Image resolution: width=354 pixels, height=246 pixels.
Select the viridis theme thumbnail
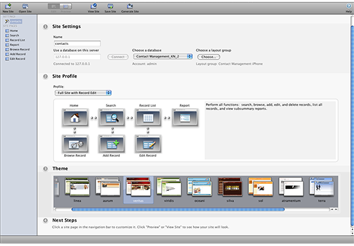pyautogui.click(x=169, y=187)
